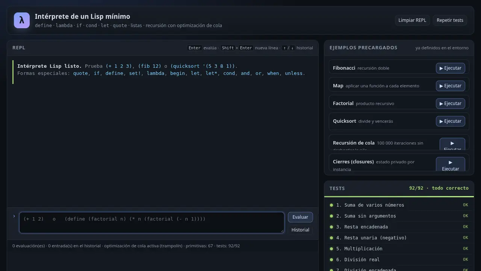This screenshot has width=481, height=271.
Task: Click the down arrow key hint
Action: coord(292,48)
